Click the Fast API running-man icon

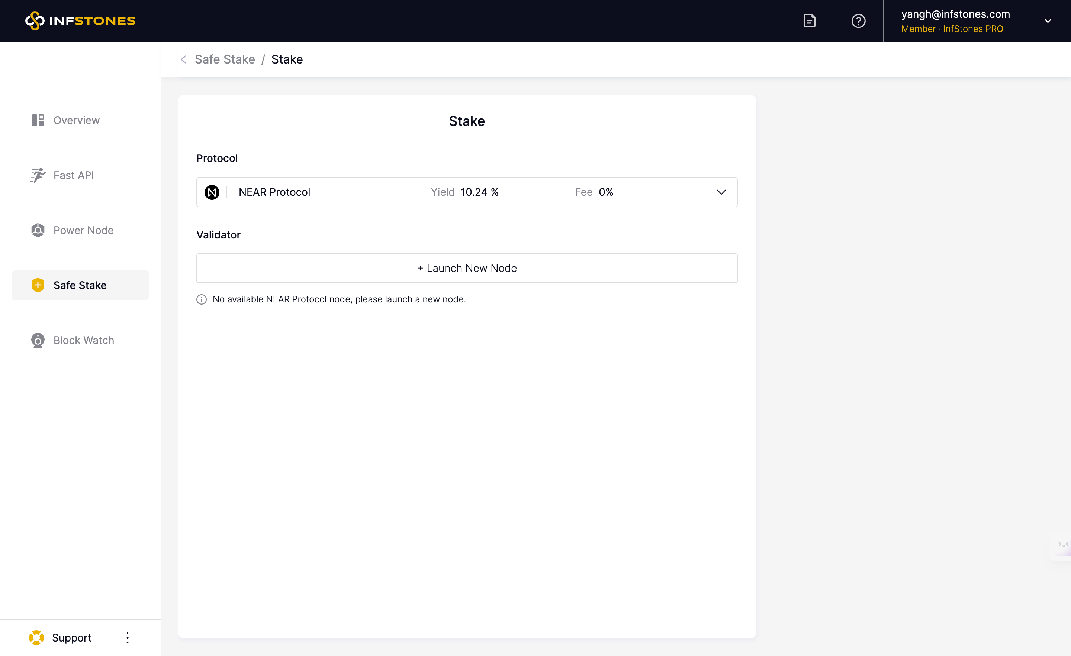click(38, 175)
